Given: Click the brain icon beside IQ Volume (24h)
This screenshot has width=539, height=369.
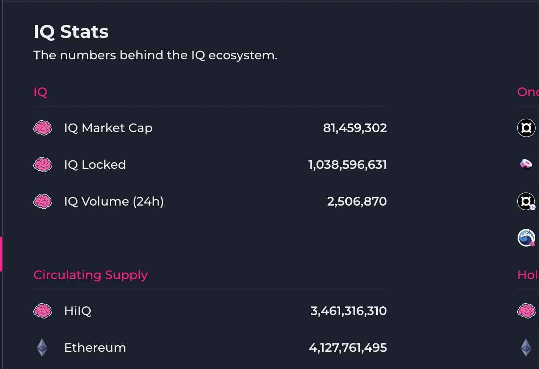Looking at the screenshot, I should 42,201.
